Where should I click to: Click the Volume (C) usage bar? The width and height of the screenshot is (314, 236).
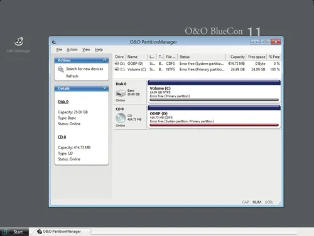214,100
